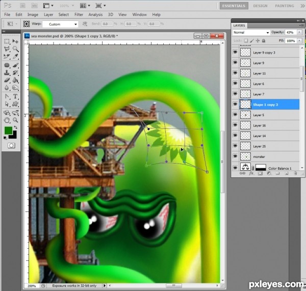Create a new layer

tap(287, 173)
